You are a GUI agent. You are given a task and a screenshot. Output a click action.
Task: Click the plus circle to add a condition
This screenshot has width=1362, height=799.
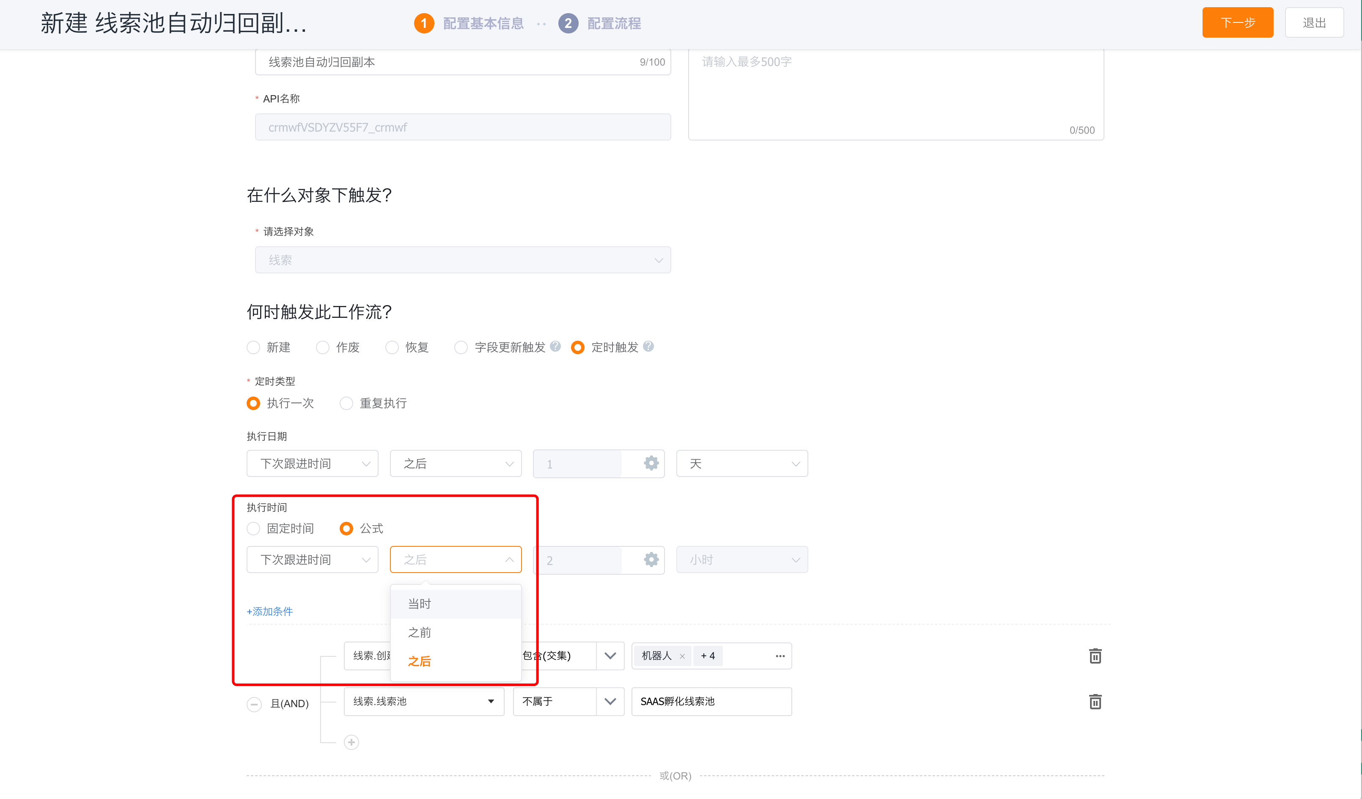click(x=351, y=742)
